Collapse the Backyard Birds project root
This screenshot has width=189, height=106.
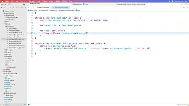pos(2,11)
